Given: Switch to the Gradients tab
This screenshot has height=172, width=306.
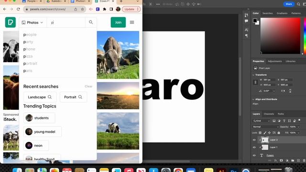Looking at the screenshot, I should click(x=282, y=13).
